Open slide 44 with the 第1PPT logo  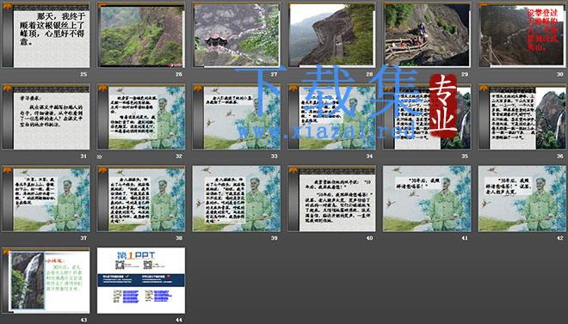141,281
